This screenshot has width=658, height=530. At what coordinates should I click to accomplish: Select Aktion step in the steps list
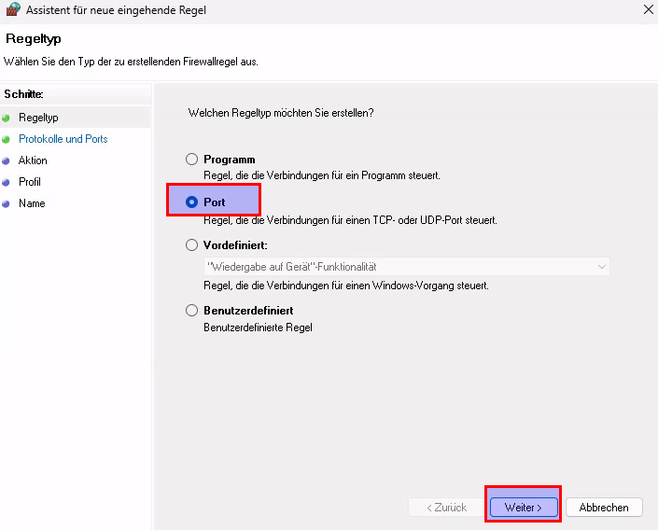[33, 160]
